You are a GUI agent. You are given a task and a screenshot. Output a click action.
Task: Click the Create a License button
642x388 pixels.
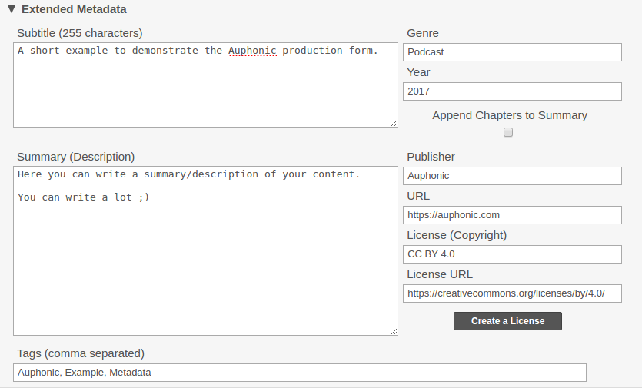coord(507,321)
